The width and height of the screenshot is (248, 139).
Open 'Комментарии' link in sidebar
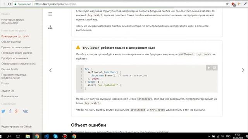click(x=10, y=96)
